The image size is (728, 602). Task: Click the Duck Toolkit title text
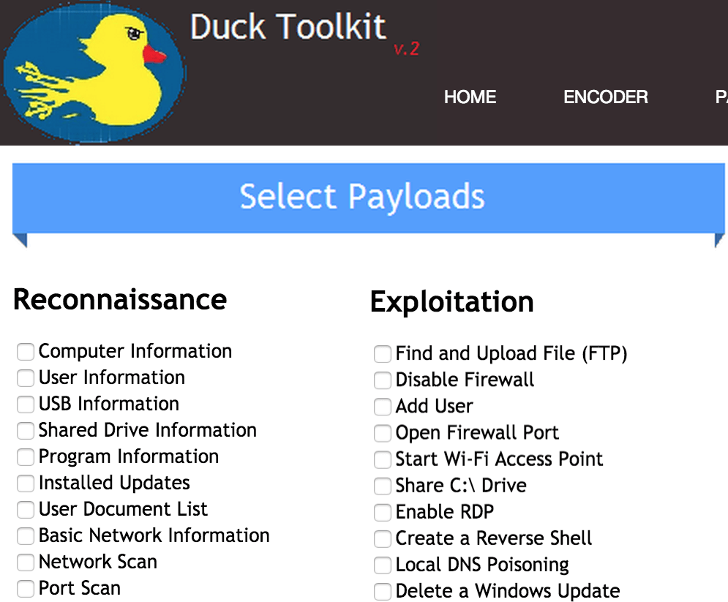(x=288, y=28)
